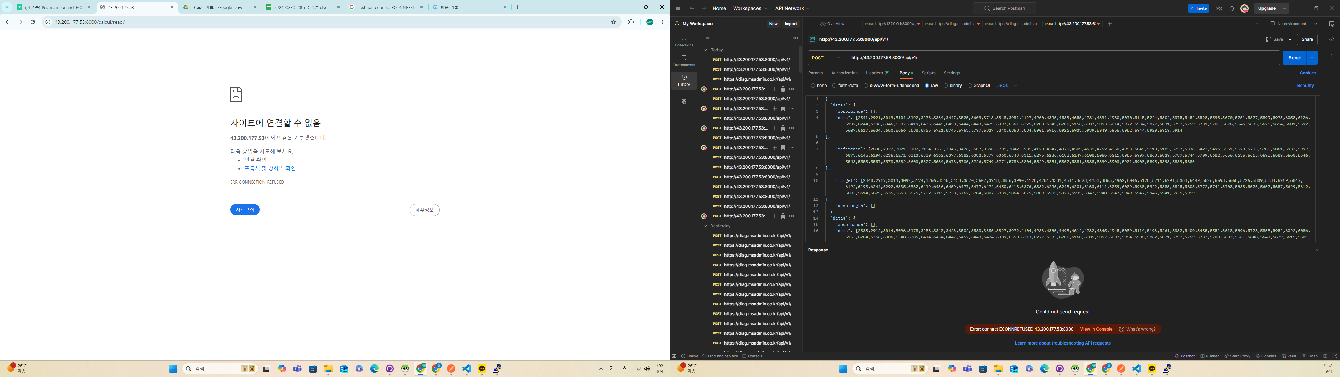Image resolution: width=1340 pixels, height=377 pixels.
Task: Open Postman settings gear icon
Action: point(1219,8)
